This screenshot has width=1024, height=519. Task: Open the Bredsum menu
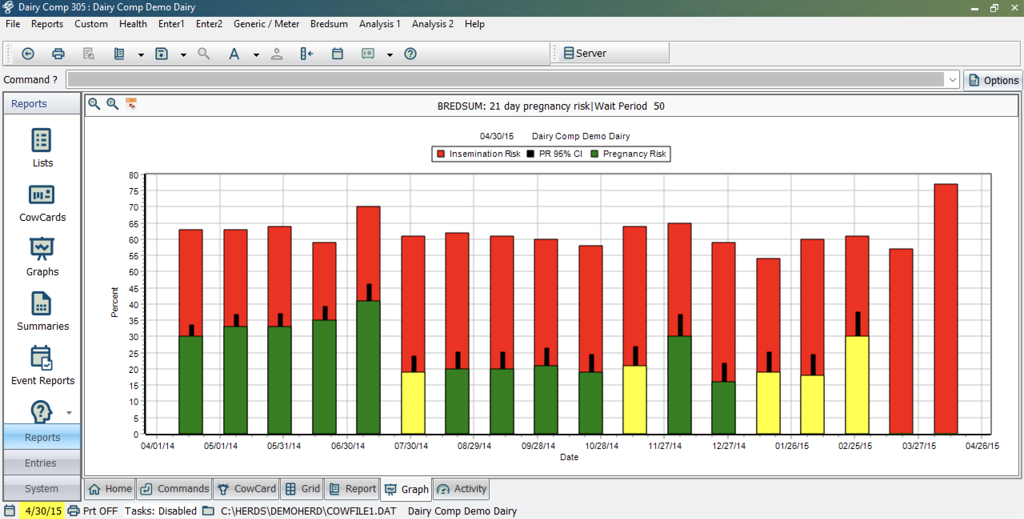coord(329,24)
